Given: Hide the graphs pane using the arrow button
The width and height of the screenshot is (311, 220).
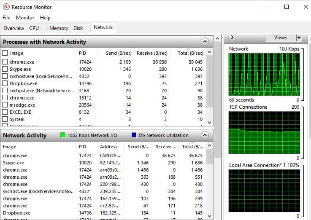Looking at the screenshot, I should pos(232,38).
